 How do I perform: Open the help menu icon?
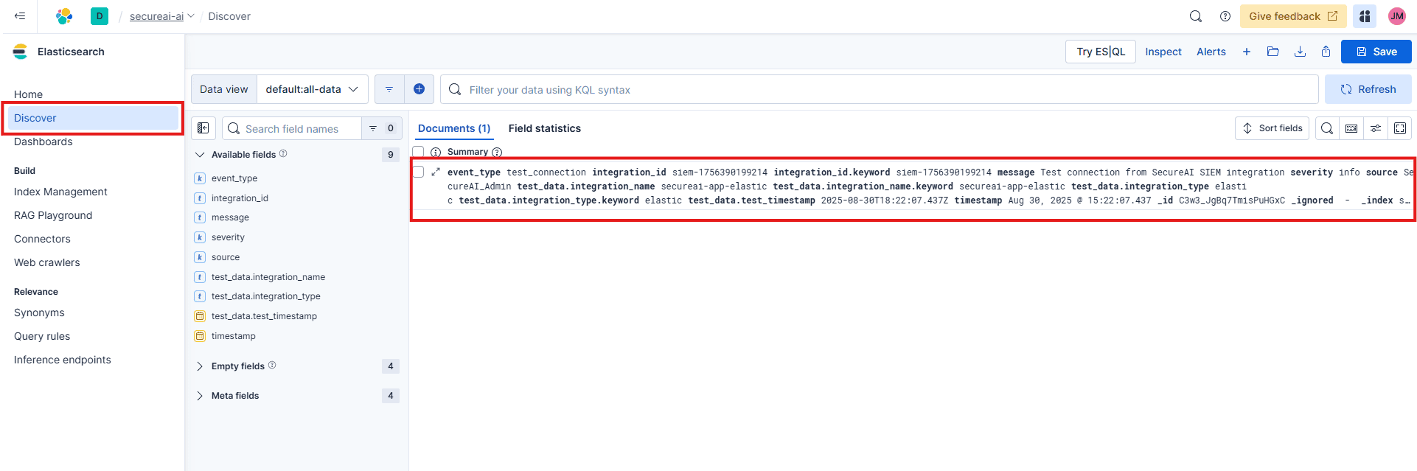(1225, 16)
